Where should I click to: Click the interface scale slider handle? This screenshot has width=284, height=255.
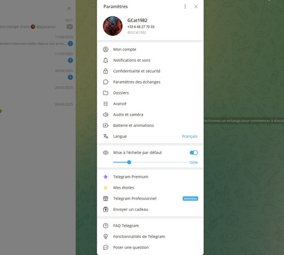(129, 162)
